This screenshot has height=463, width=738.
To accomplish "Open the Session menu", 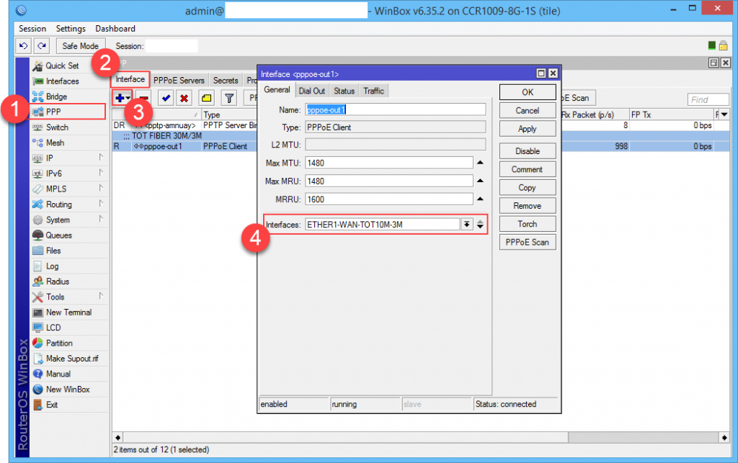I will pyautogui.click(x=32, y=29).
